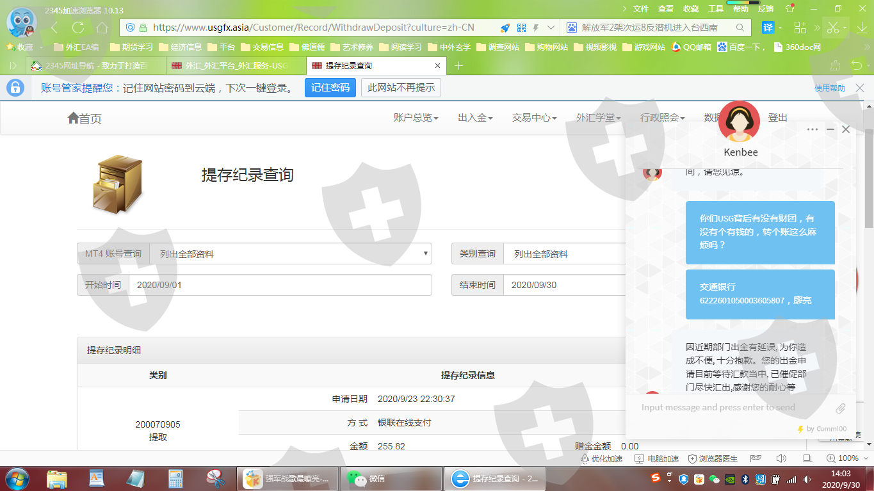This screenshot has width=874, height=491.
Task: Open the 账户总览 dropdown menu
Action: [416, 118]
